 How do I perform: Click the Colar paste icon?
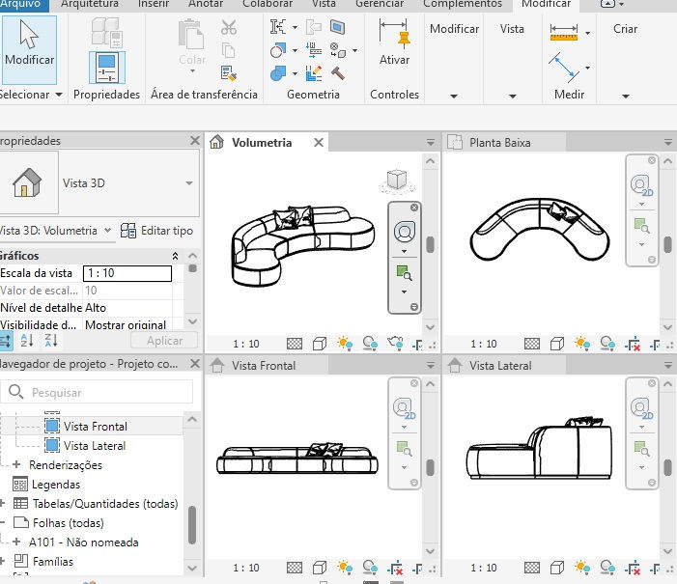191,35
